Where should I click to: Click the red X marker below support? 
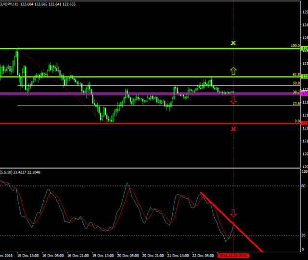pyautogui.click(x=233, y=129)
